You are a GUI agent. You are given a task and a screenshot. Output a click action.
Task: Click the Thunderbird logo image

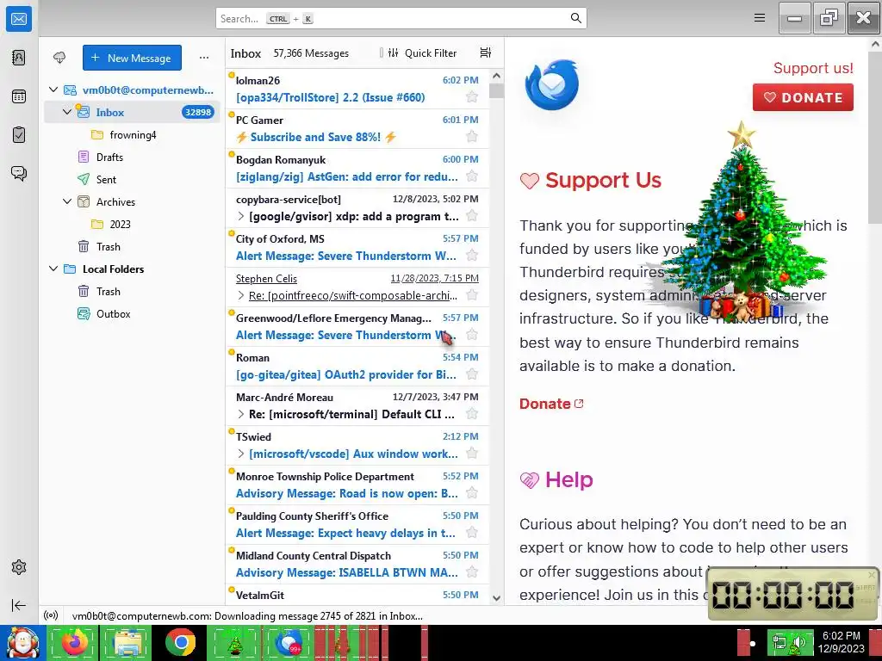pos(552,85)
